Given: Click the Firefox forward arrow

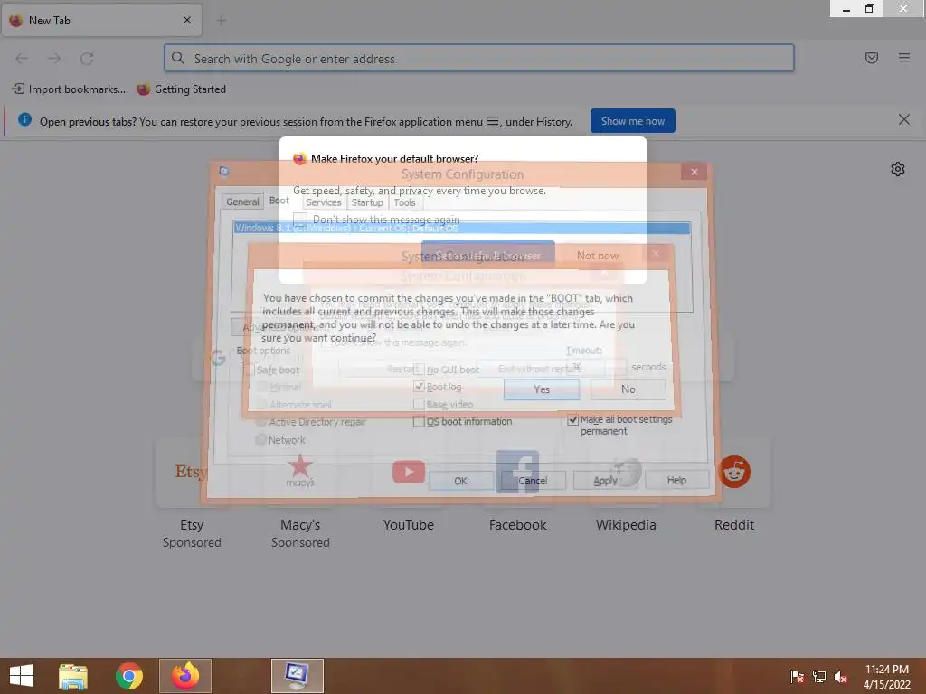Looking at the screenshot, I should pos(54,59).
